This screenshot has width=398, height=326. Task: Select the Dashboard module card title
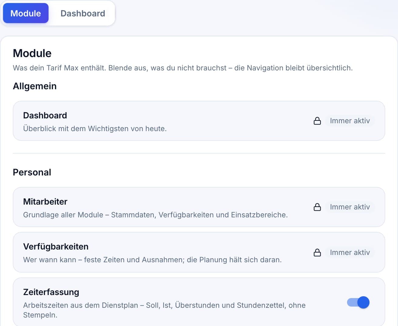tap(45, 115)
